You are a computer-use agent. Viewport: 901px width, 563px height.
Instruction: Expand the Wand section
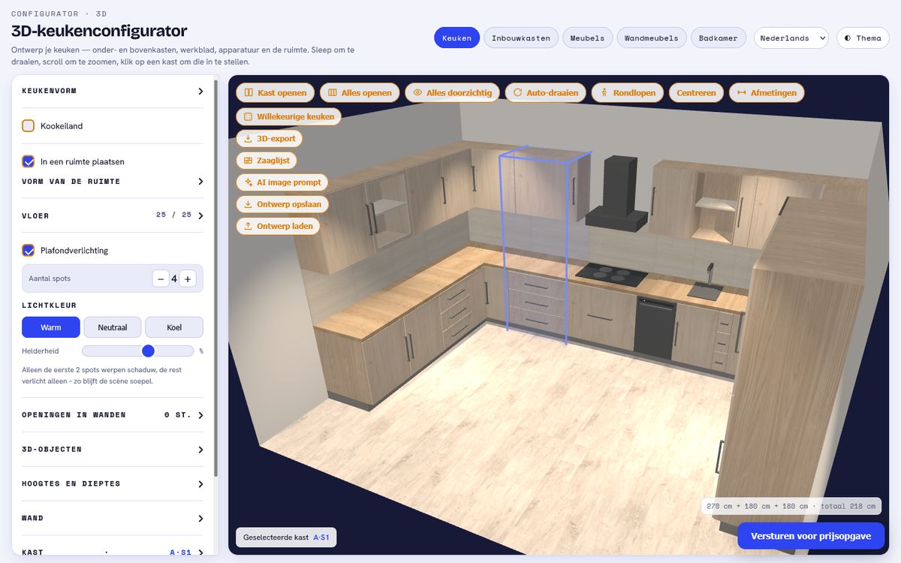point(113,518)
